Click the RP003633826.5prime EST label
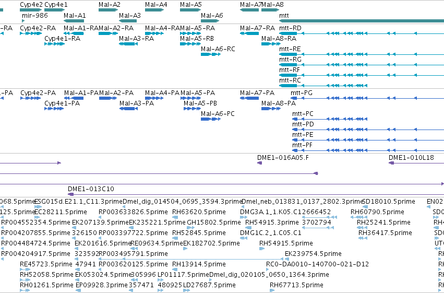This screenshot has width=444, height=293. click(x=133, y=212)
